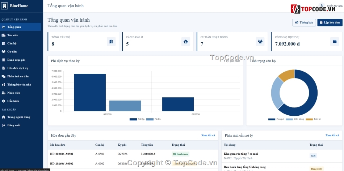Open Thông báo tòa nhà page
Screen dimensions: 344x171
[20, 85]
